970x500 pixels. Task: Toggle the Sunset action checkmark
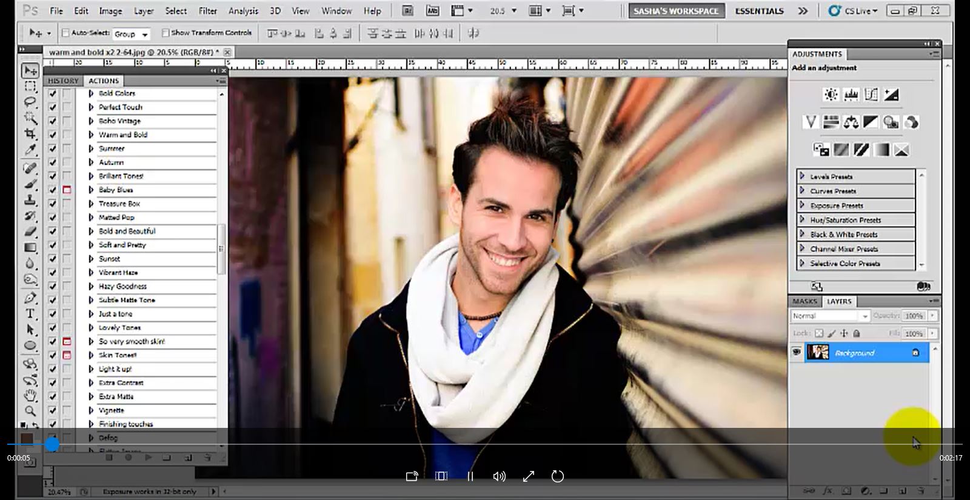pyautogui.click(x=53, y=259)
